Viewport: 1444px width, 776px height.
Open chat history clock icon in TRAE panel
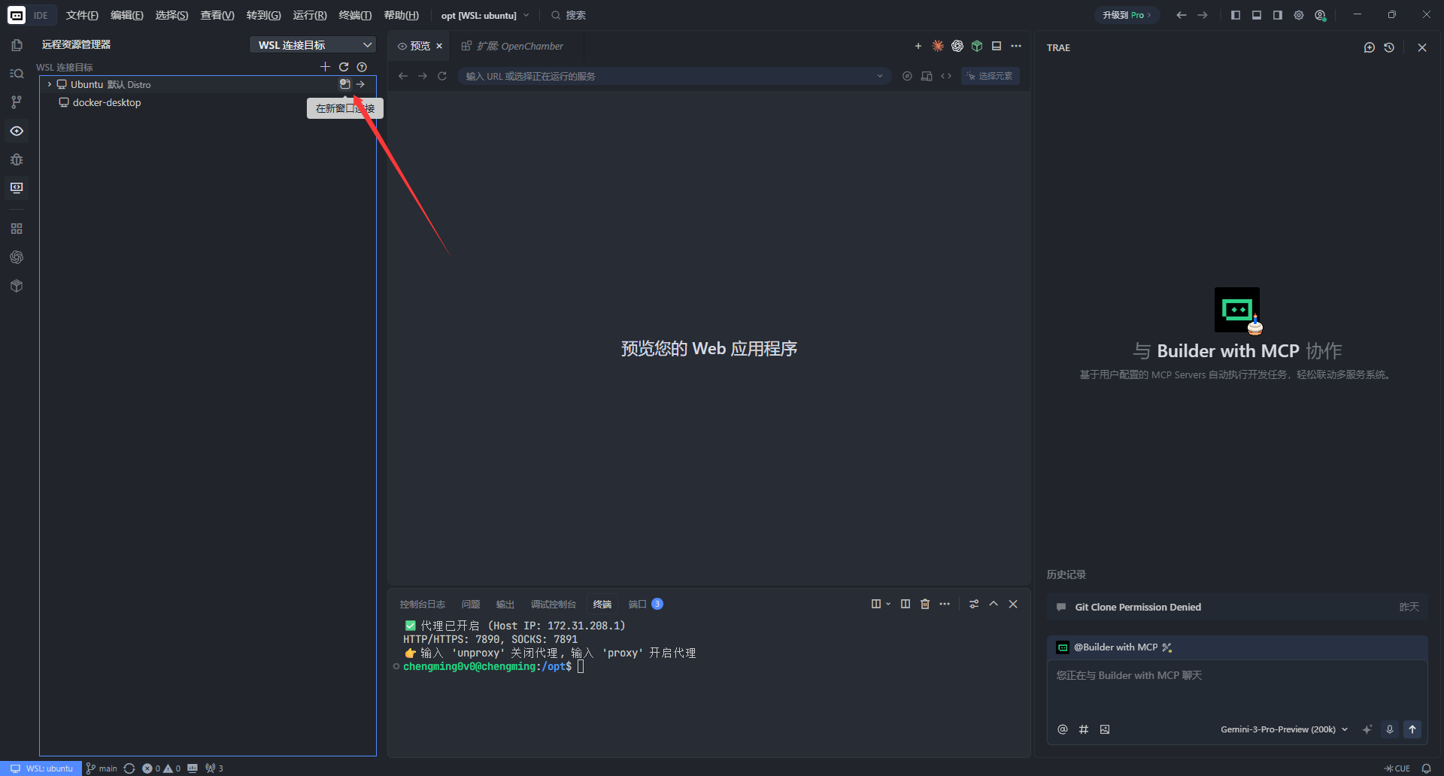[1389, 47]
